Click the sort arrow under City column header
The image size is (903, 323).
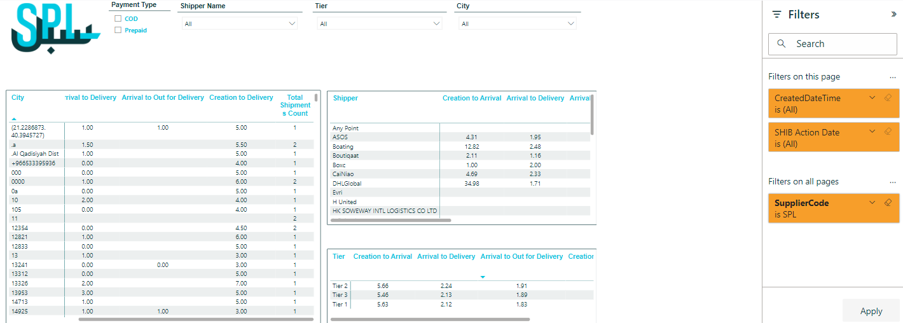[x=15, y=119]
